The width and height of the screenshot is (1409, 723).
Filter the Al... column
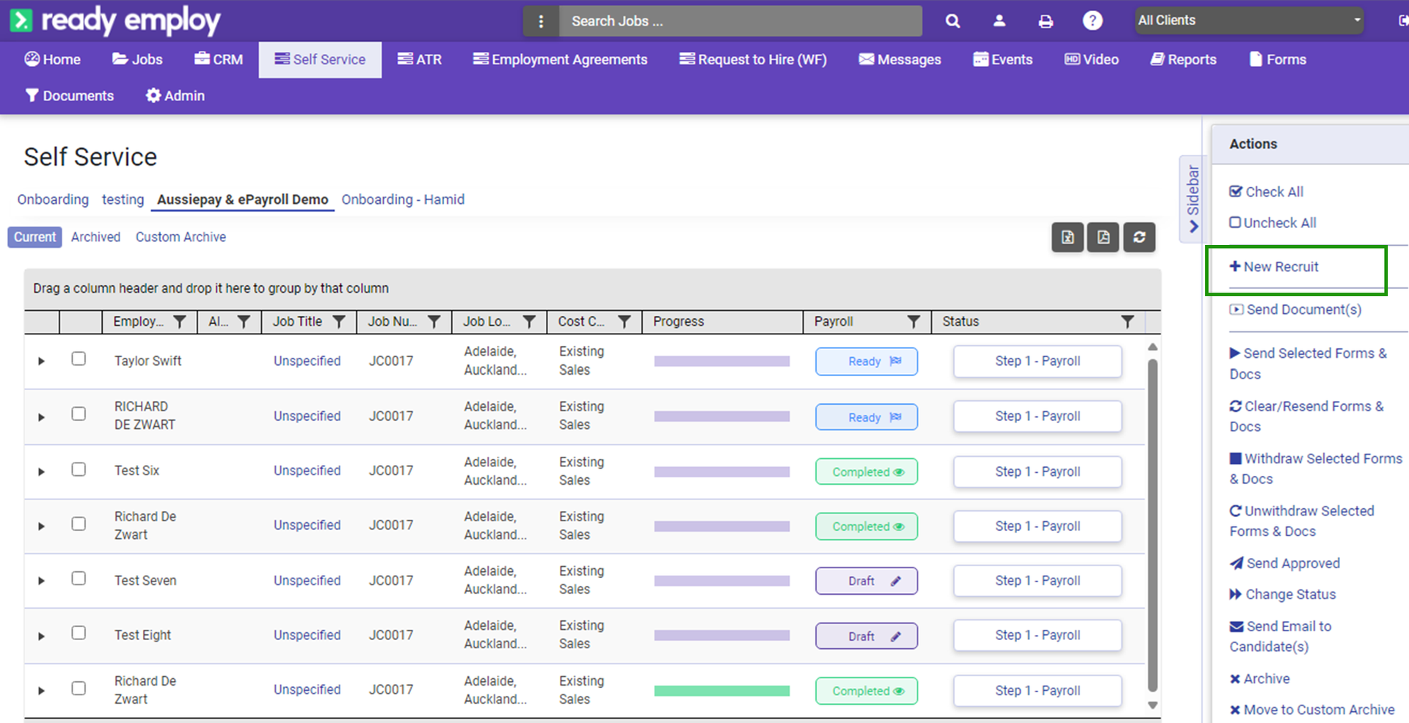(x=244, y=322)
